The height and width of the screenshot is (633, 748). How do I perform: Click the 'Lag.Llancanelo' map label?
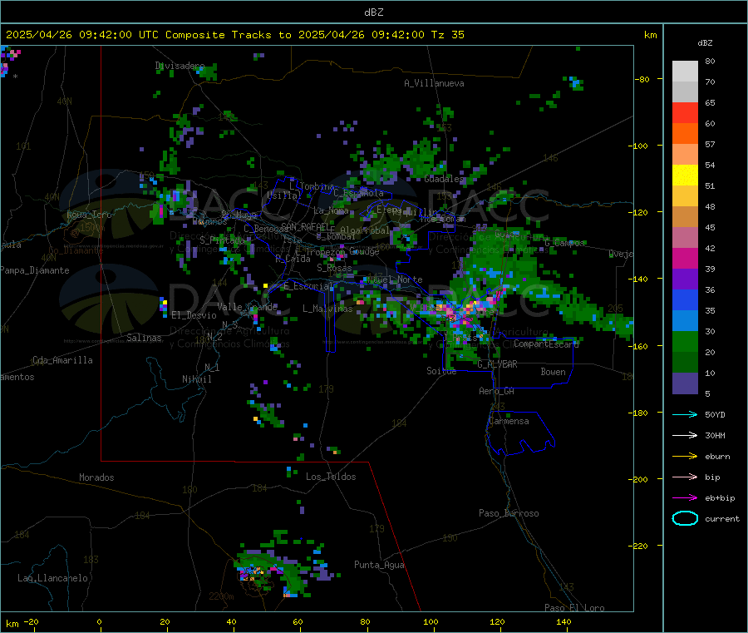[52, 579]
